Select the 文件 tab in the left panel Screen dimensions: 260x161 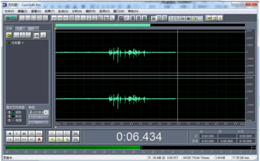coord(9,28)
